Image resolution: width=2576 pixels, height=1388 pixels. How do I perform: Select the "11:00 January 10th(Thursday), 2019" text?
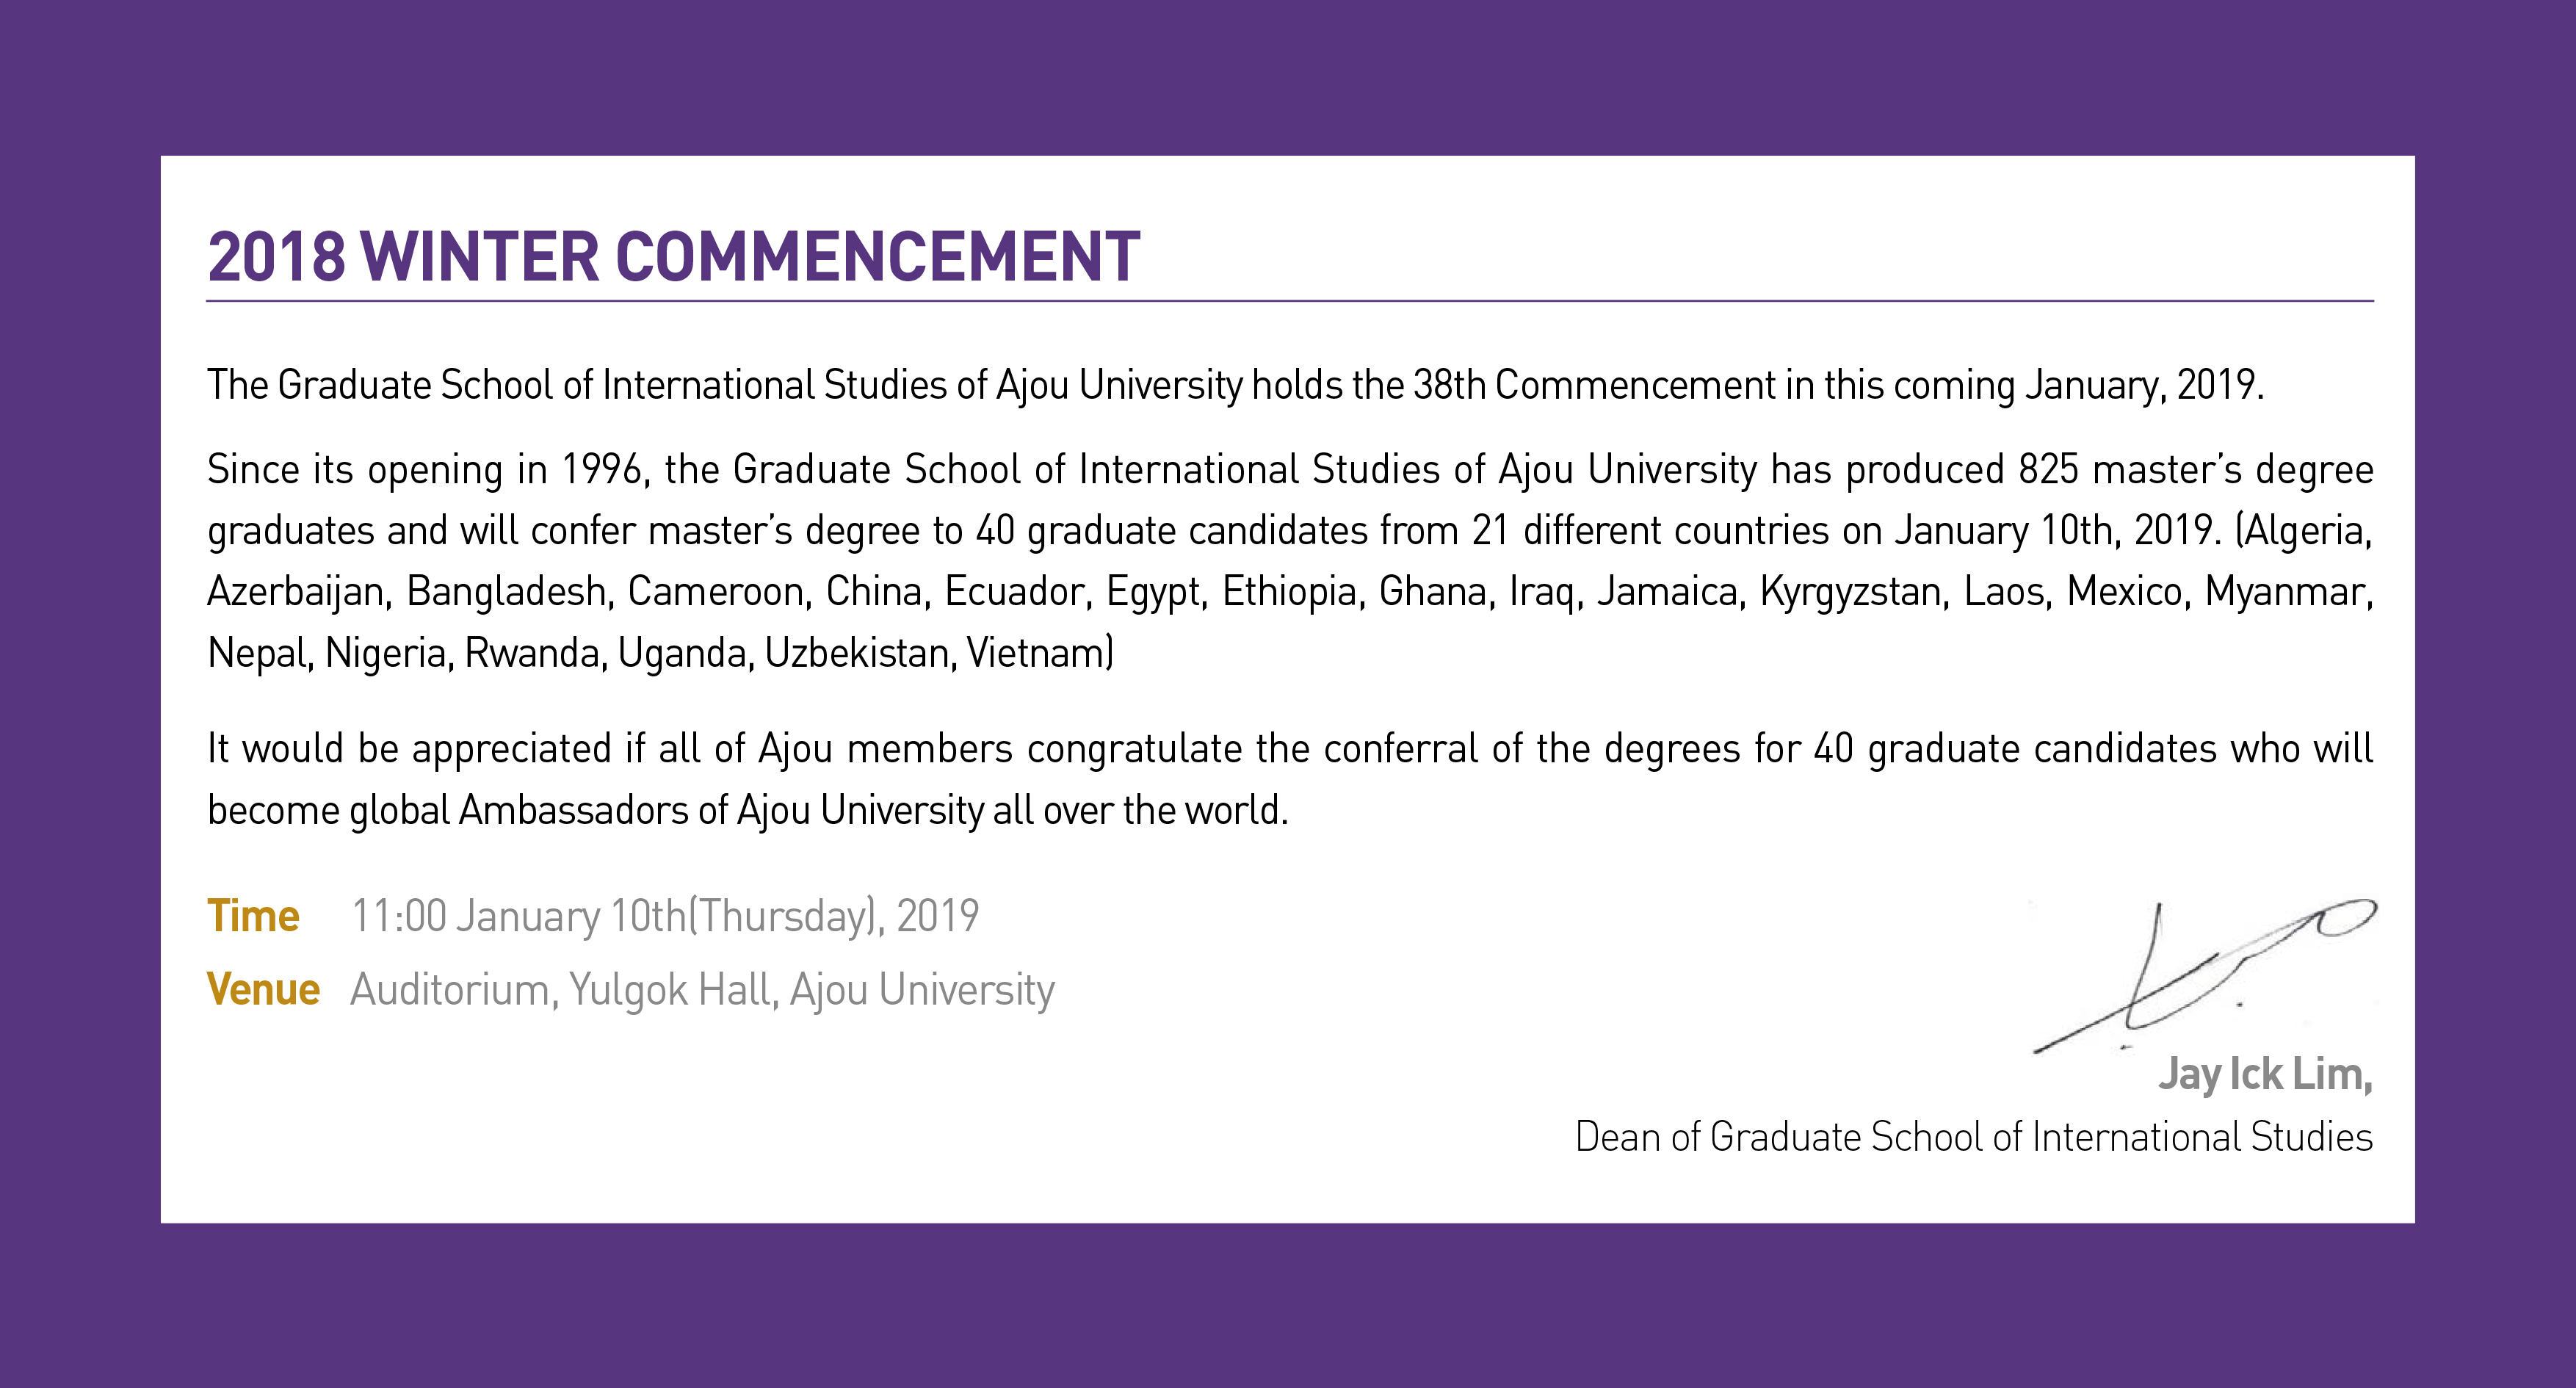pyautogui.click(x=665, y=916)
